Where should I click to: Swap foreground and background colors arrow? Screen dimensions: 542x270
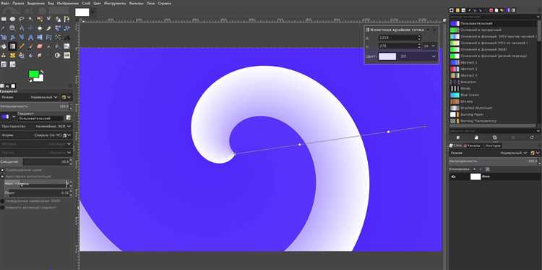coord(42,72)
